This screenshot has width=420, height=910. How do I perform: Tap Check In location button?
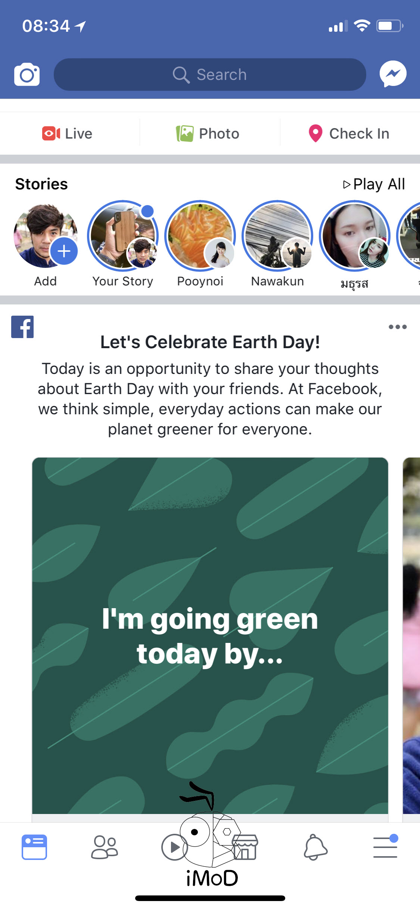349,134
